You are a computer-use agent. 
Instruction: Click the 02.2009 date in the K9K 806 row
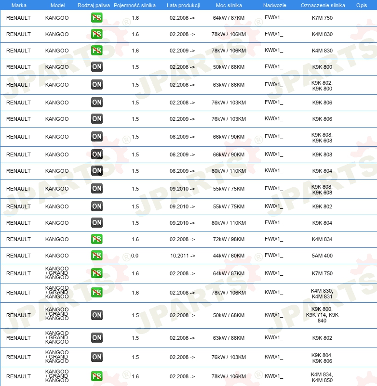(x=182, y=119)
